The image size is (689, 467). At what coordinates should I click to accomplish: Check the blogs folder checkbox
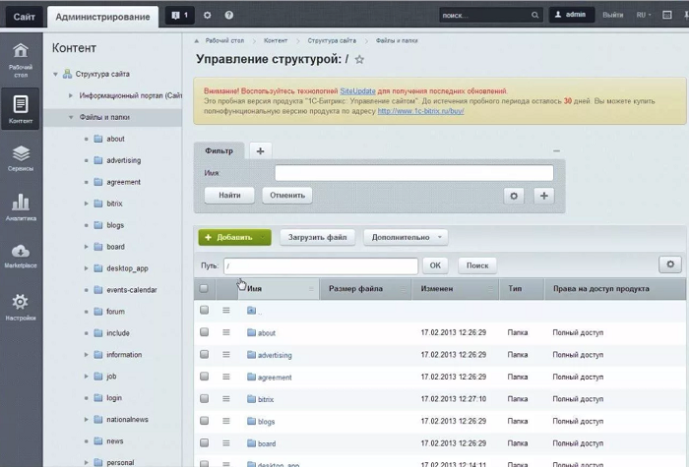(204, 421)
